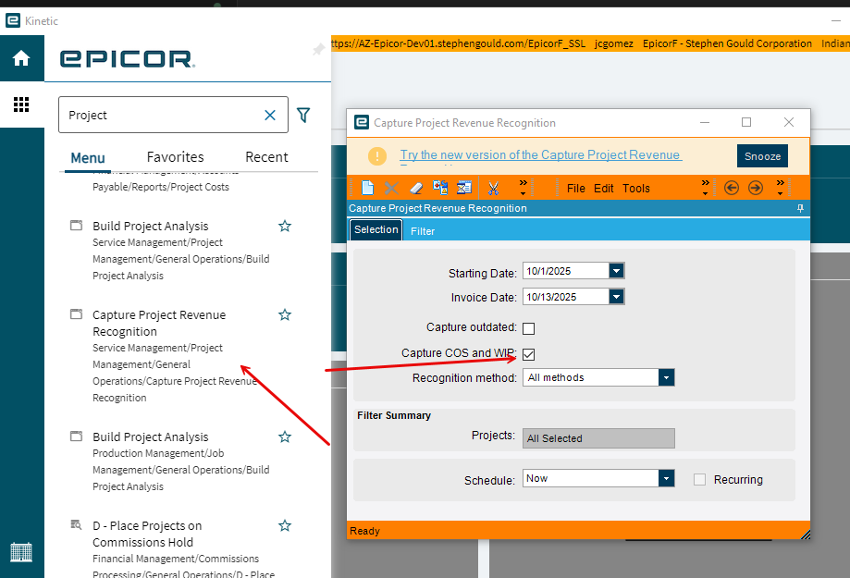Go forward with the right arrow icon

(756, 188)
